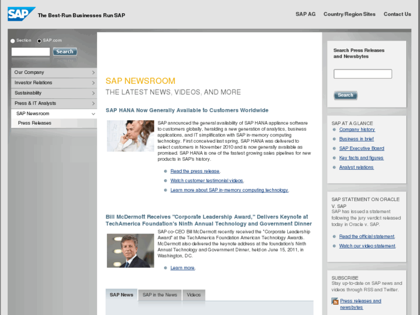This screenshot has width=420, height=315.
Task: Click Search button under press releases
Action: [x=345, y=95]
